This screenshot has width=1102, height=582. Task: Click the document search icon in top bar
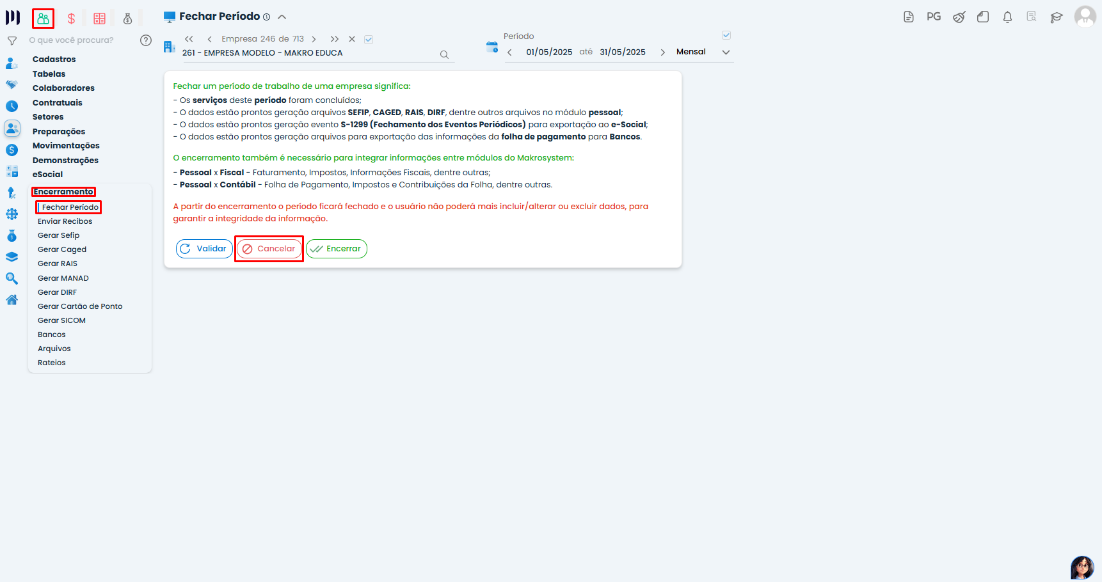tap(1032, 17)
